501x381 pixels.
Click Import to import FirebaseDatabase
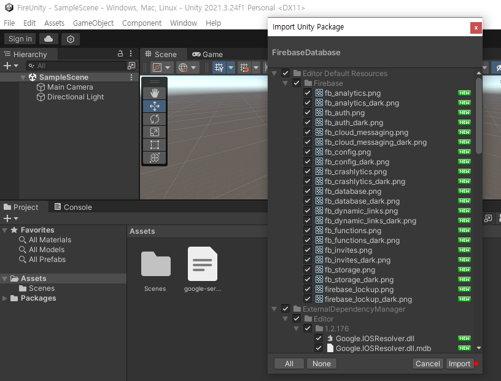coord(459,363)
